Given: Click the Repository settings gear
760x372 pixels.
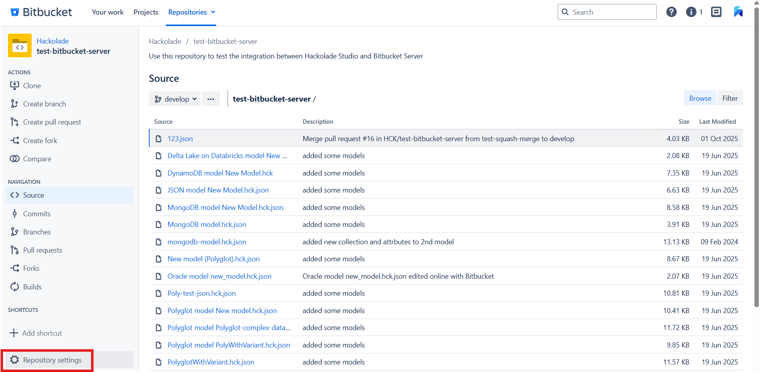Looking at the screenshot, I should pos(15,360).
